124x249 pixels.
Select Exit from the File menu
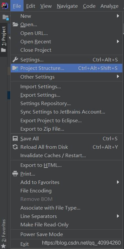click(x=25, y=244)
